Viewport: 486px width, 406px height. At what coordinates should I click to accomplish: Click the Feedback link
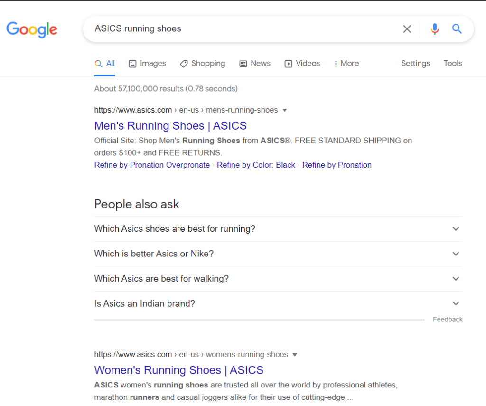coord(448,320)
